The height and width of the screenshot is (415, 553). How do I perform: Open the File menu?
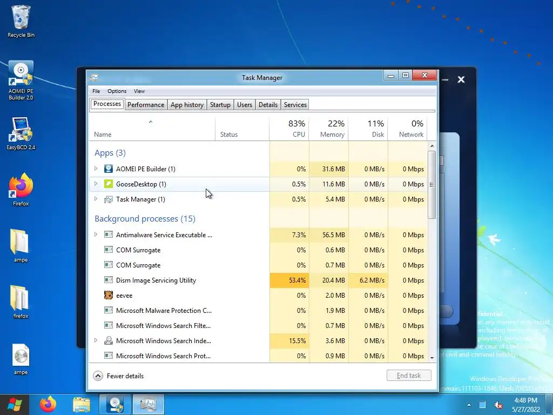(x=96, y=91)
